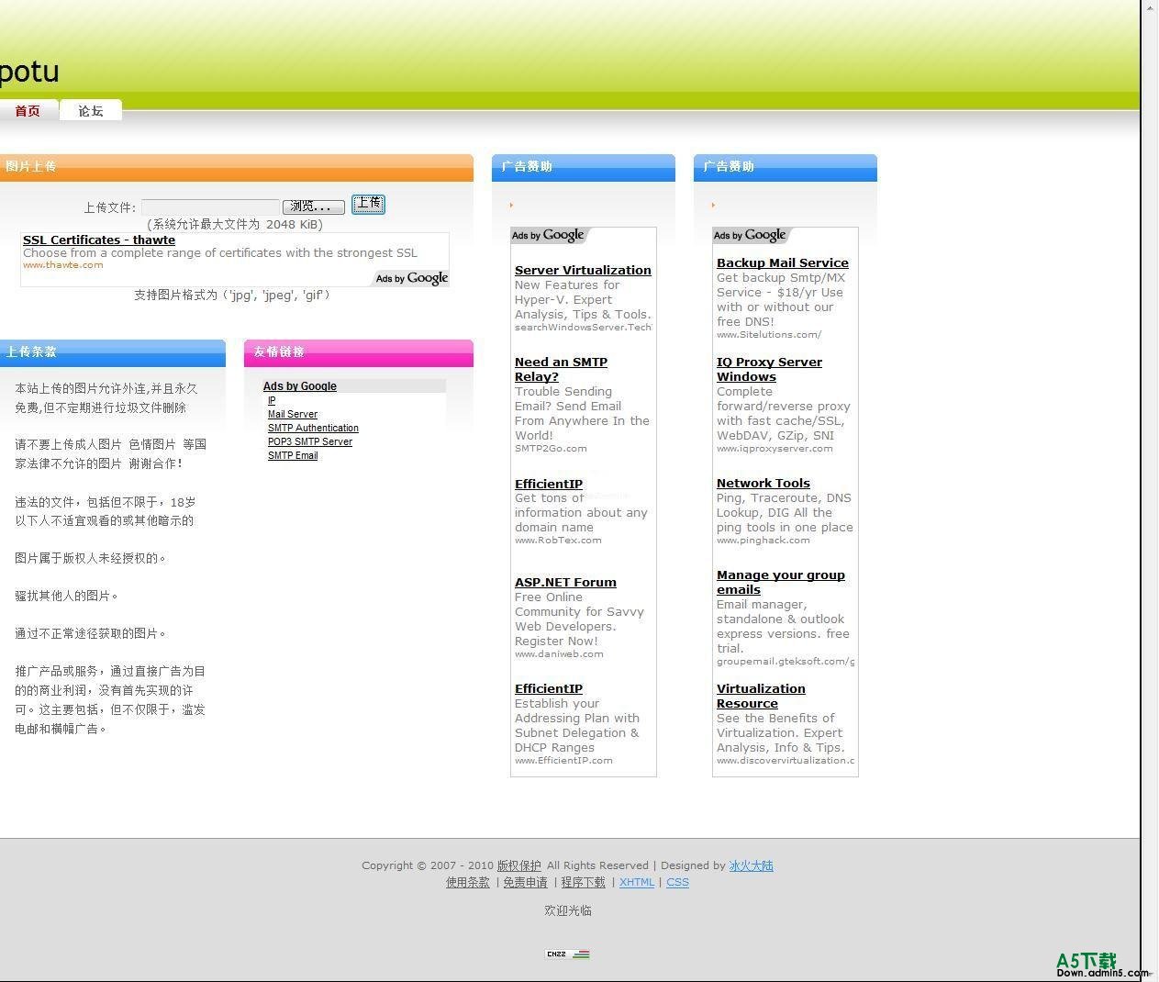Click the 浏览... file browse button
This screenshot has width=1159, height=982.
[313, 207]
